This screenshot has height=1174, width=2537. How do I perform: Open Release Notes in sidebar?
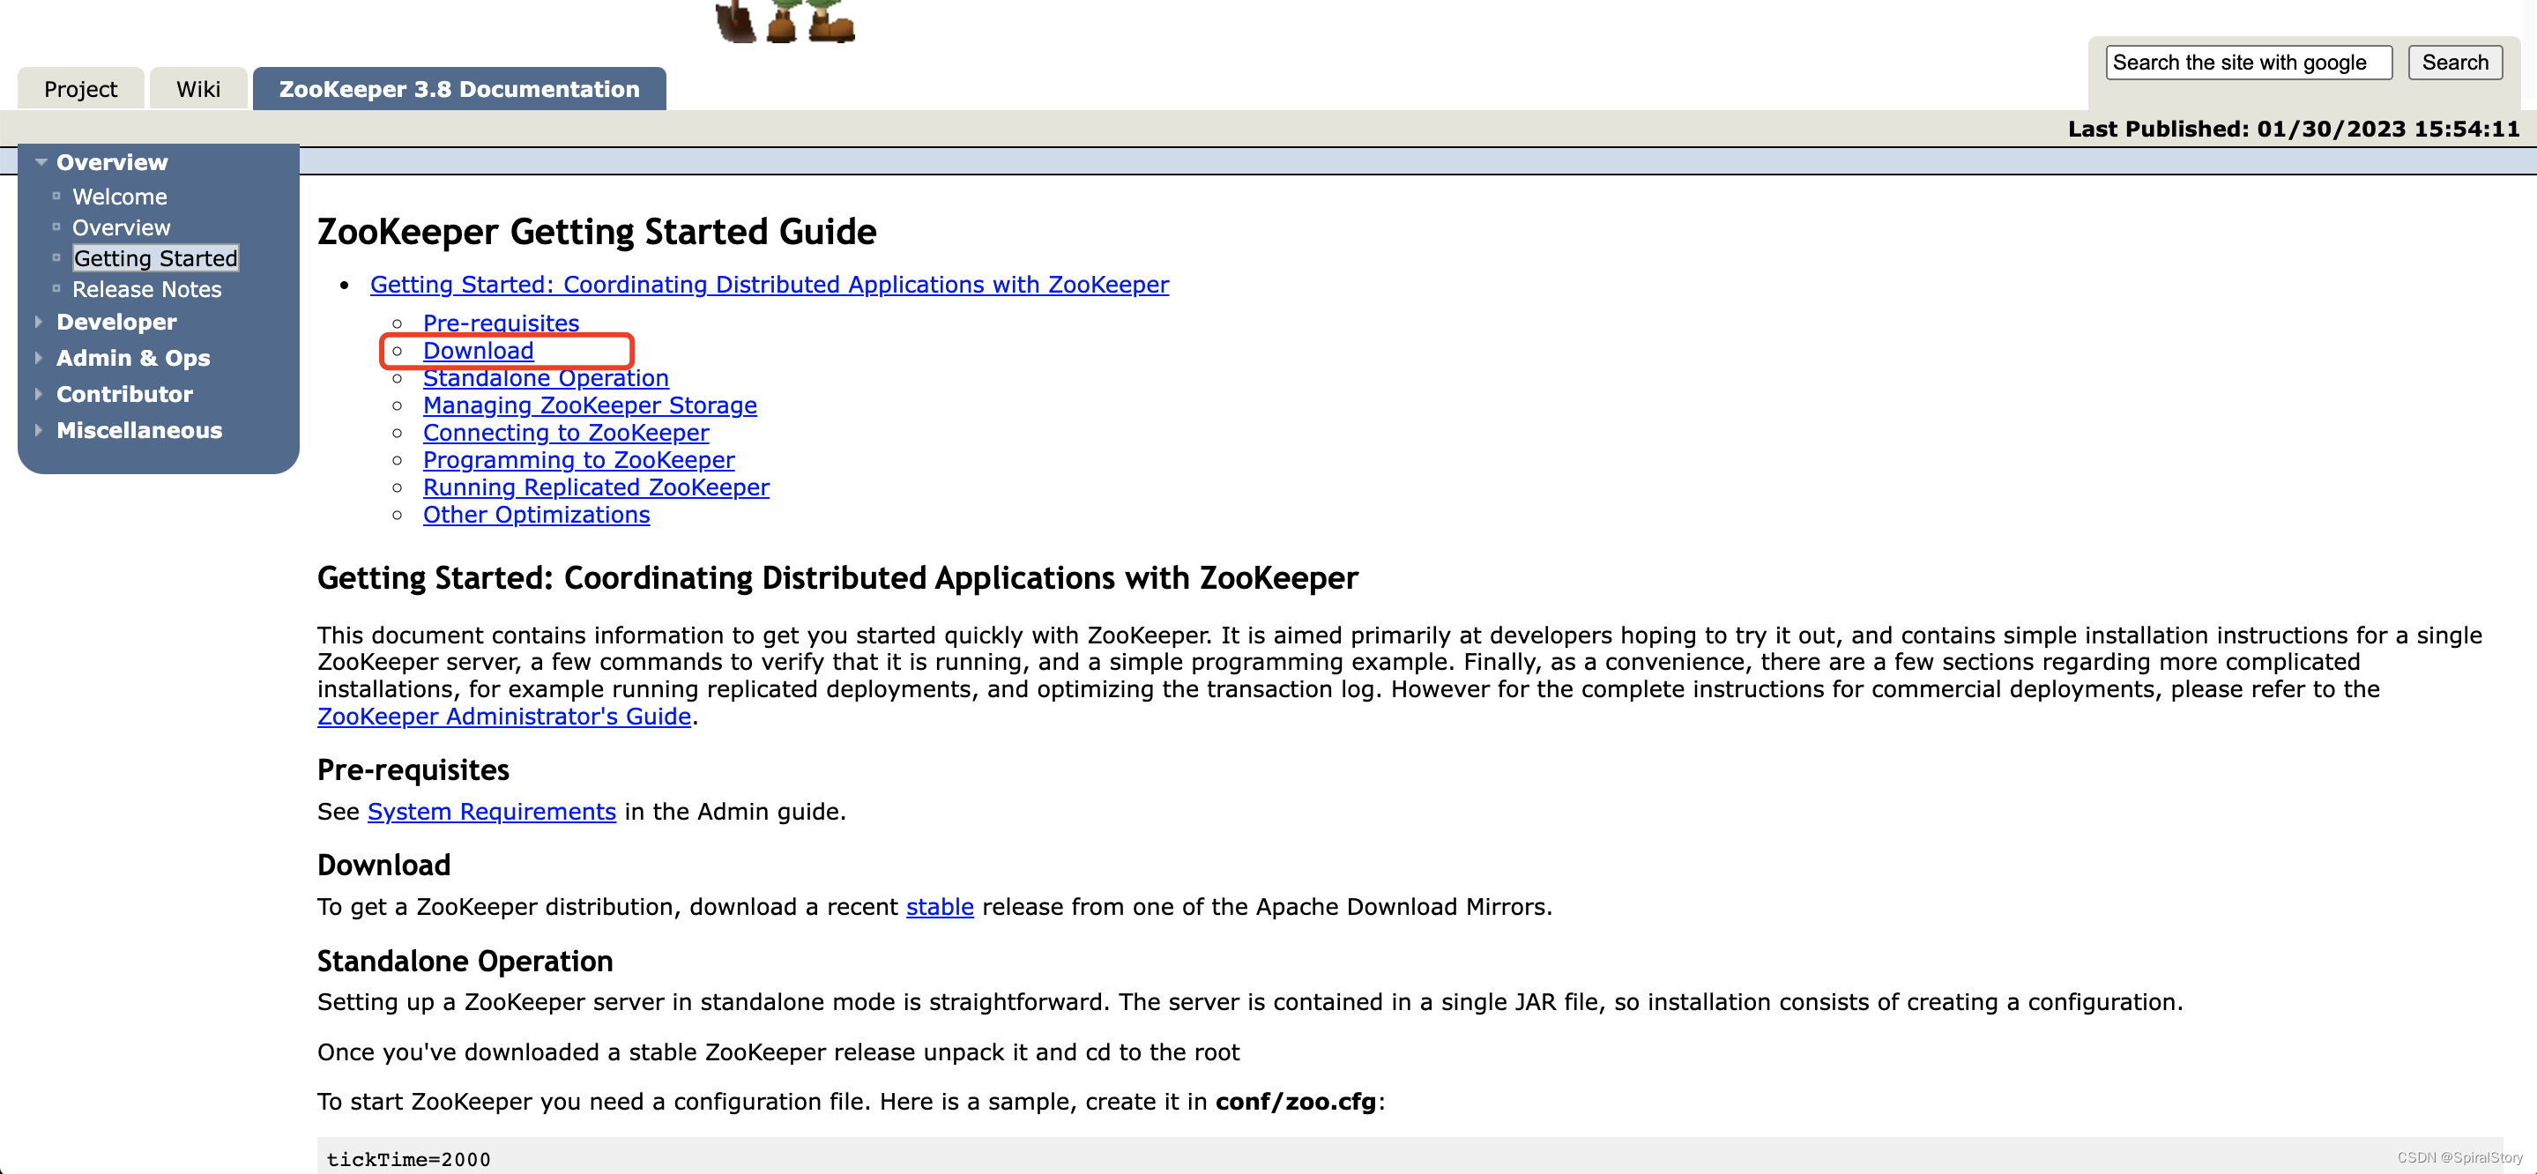(146, 290)
